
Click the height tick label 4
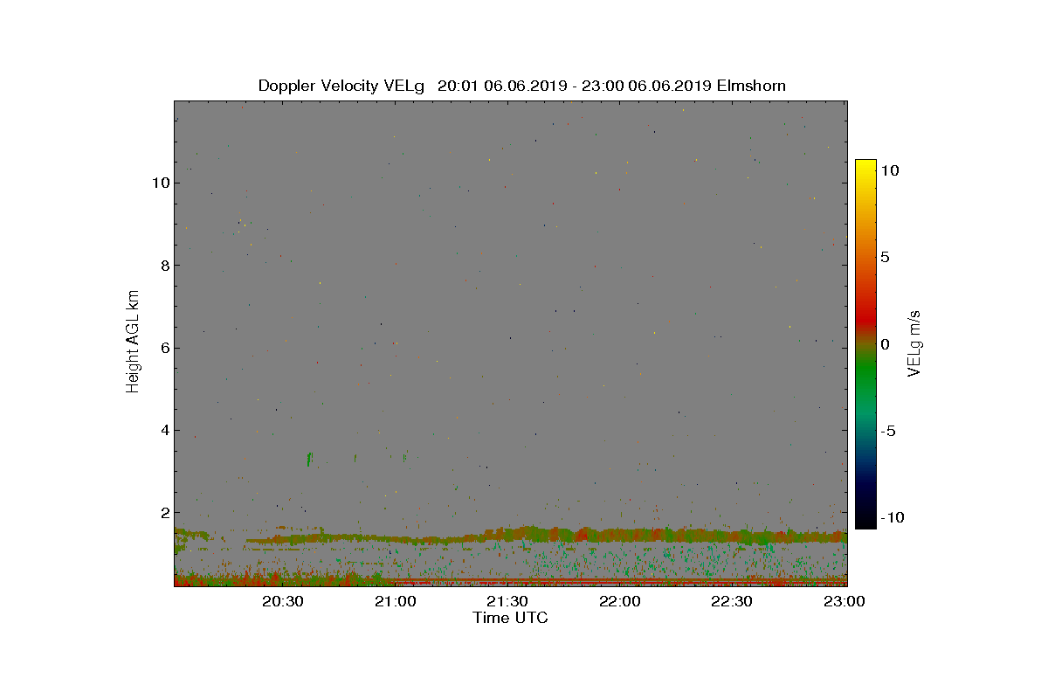(x=163, y=430)
